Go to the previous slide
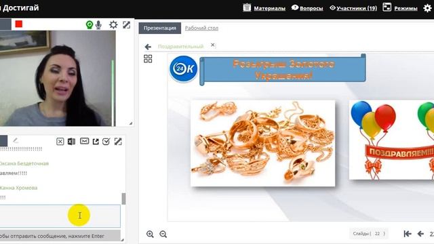Image resolution: width=434 pixels, height=244 pixels. pos(420,234)
